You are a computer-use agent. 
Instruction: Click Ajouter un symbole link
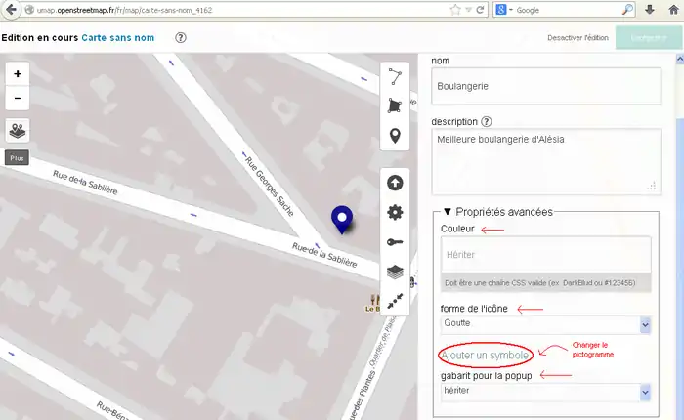(x=486, y=354)
